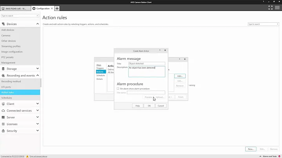Expand the Connected services section
This screenshot has width=282, height=158.
pos(38,110)
